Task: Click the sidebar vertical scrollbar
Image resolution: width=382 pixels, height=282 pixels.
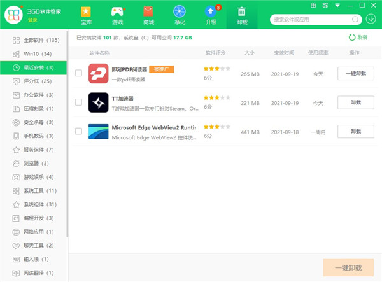Action: pyautogui.click(x=67, y=134)
